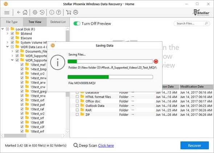
Task: Click the search magnifier icon
Action: (x=206, y=23)
